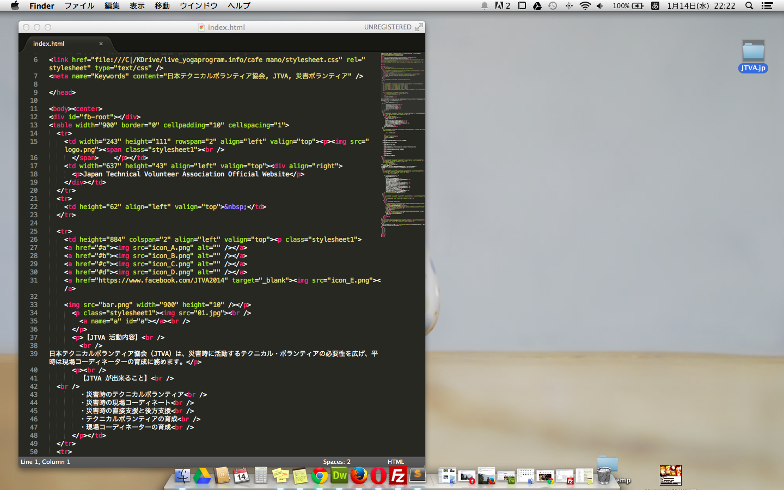Open the Calendar app in the dock
The width and height of the screenshot is (784, 490).
pos(241,475)
